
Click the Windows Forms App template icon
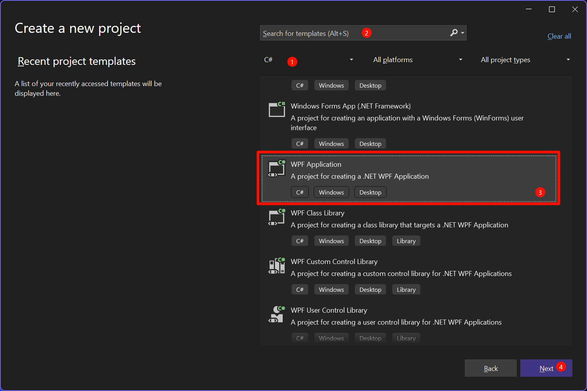277,109
